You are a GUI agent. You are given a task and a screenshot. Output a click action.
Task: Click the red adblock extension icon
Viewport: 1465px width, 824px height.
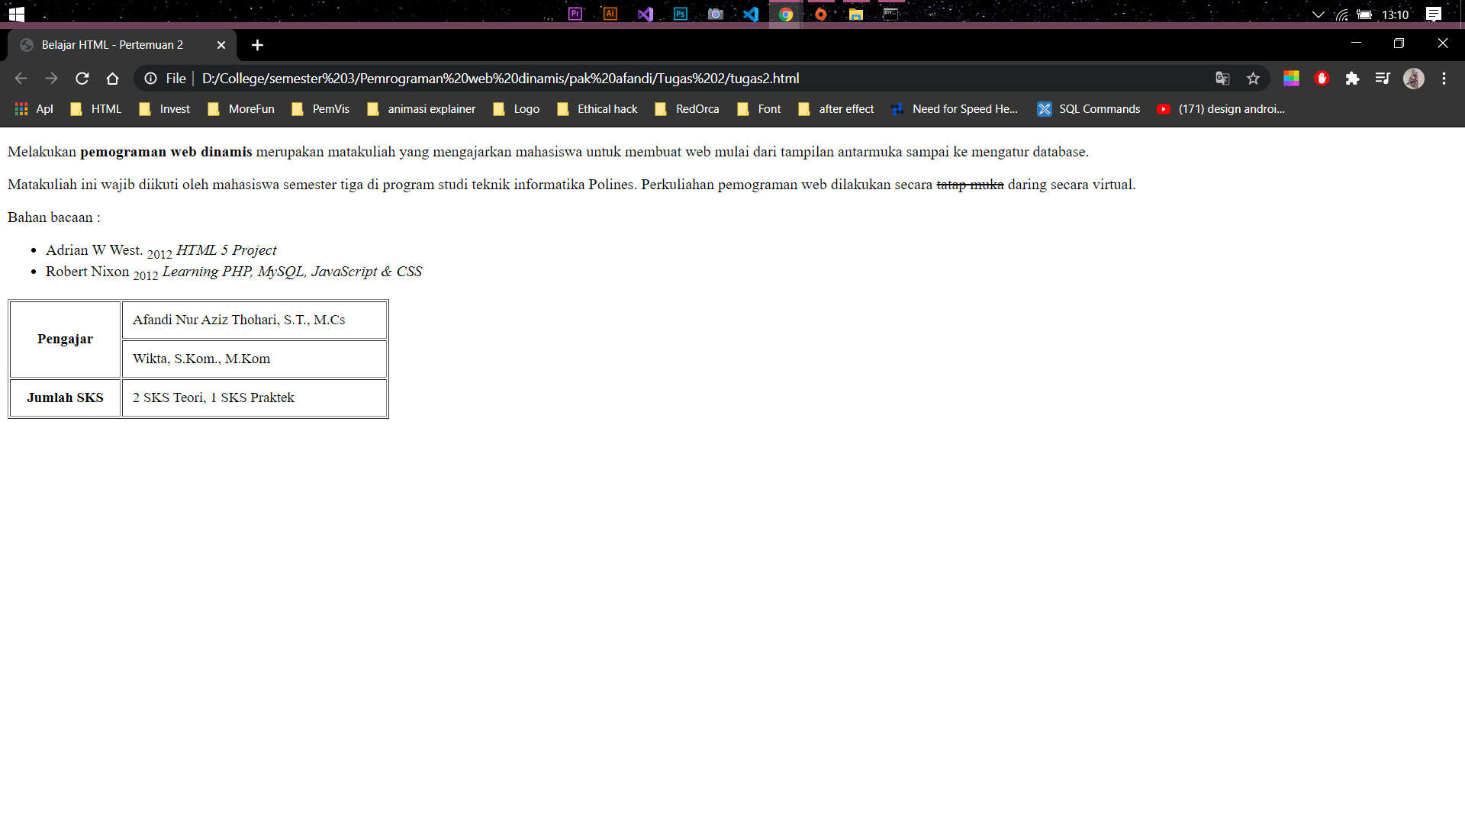click(x=1322, y=79)
